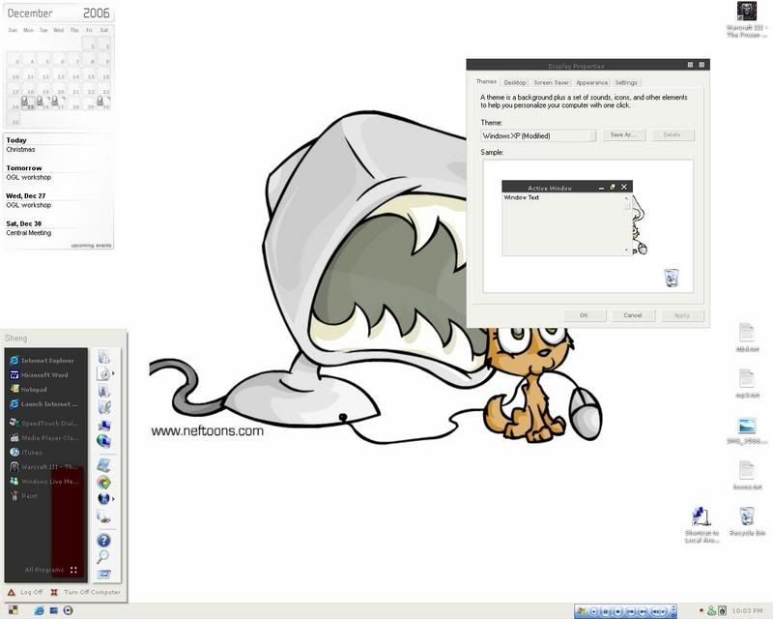Expand the Connect To submenu arrow
Image resolution: width=773 pixels, height=619 pixels.
(x=113, y=498)
